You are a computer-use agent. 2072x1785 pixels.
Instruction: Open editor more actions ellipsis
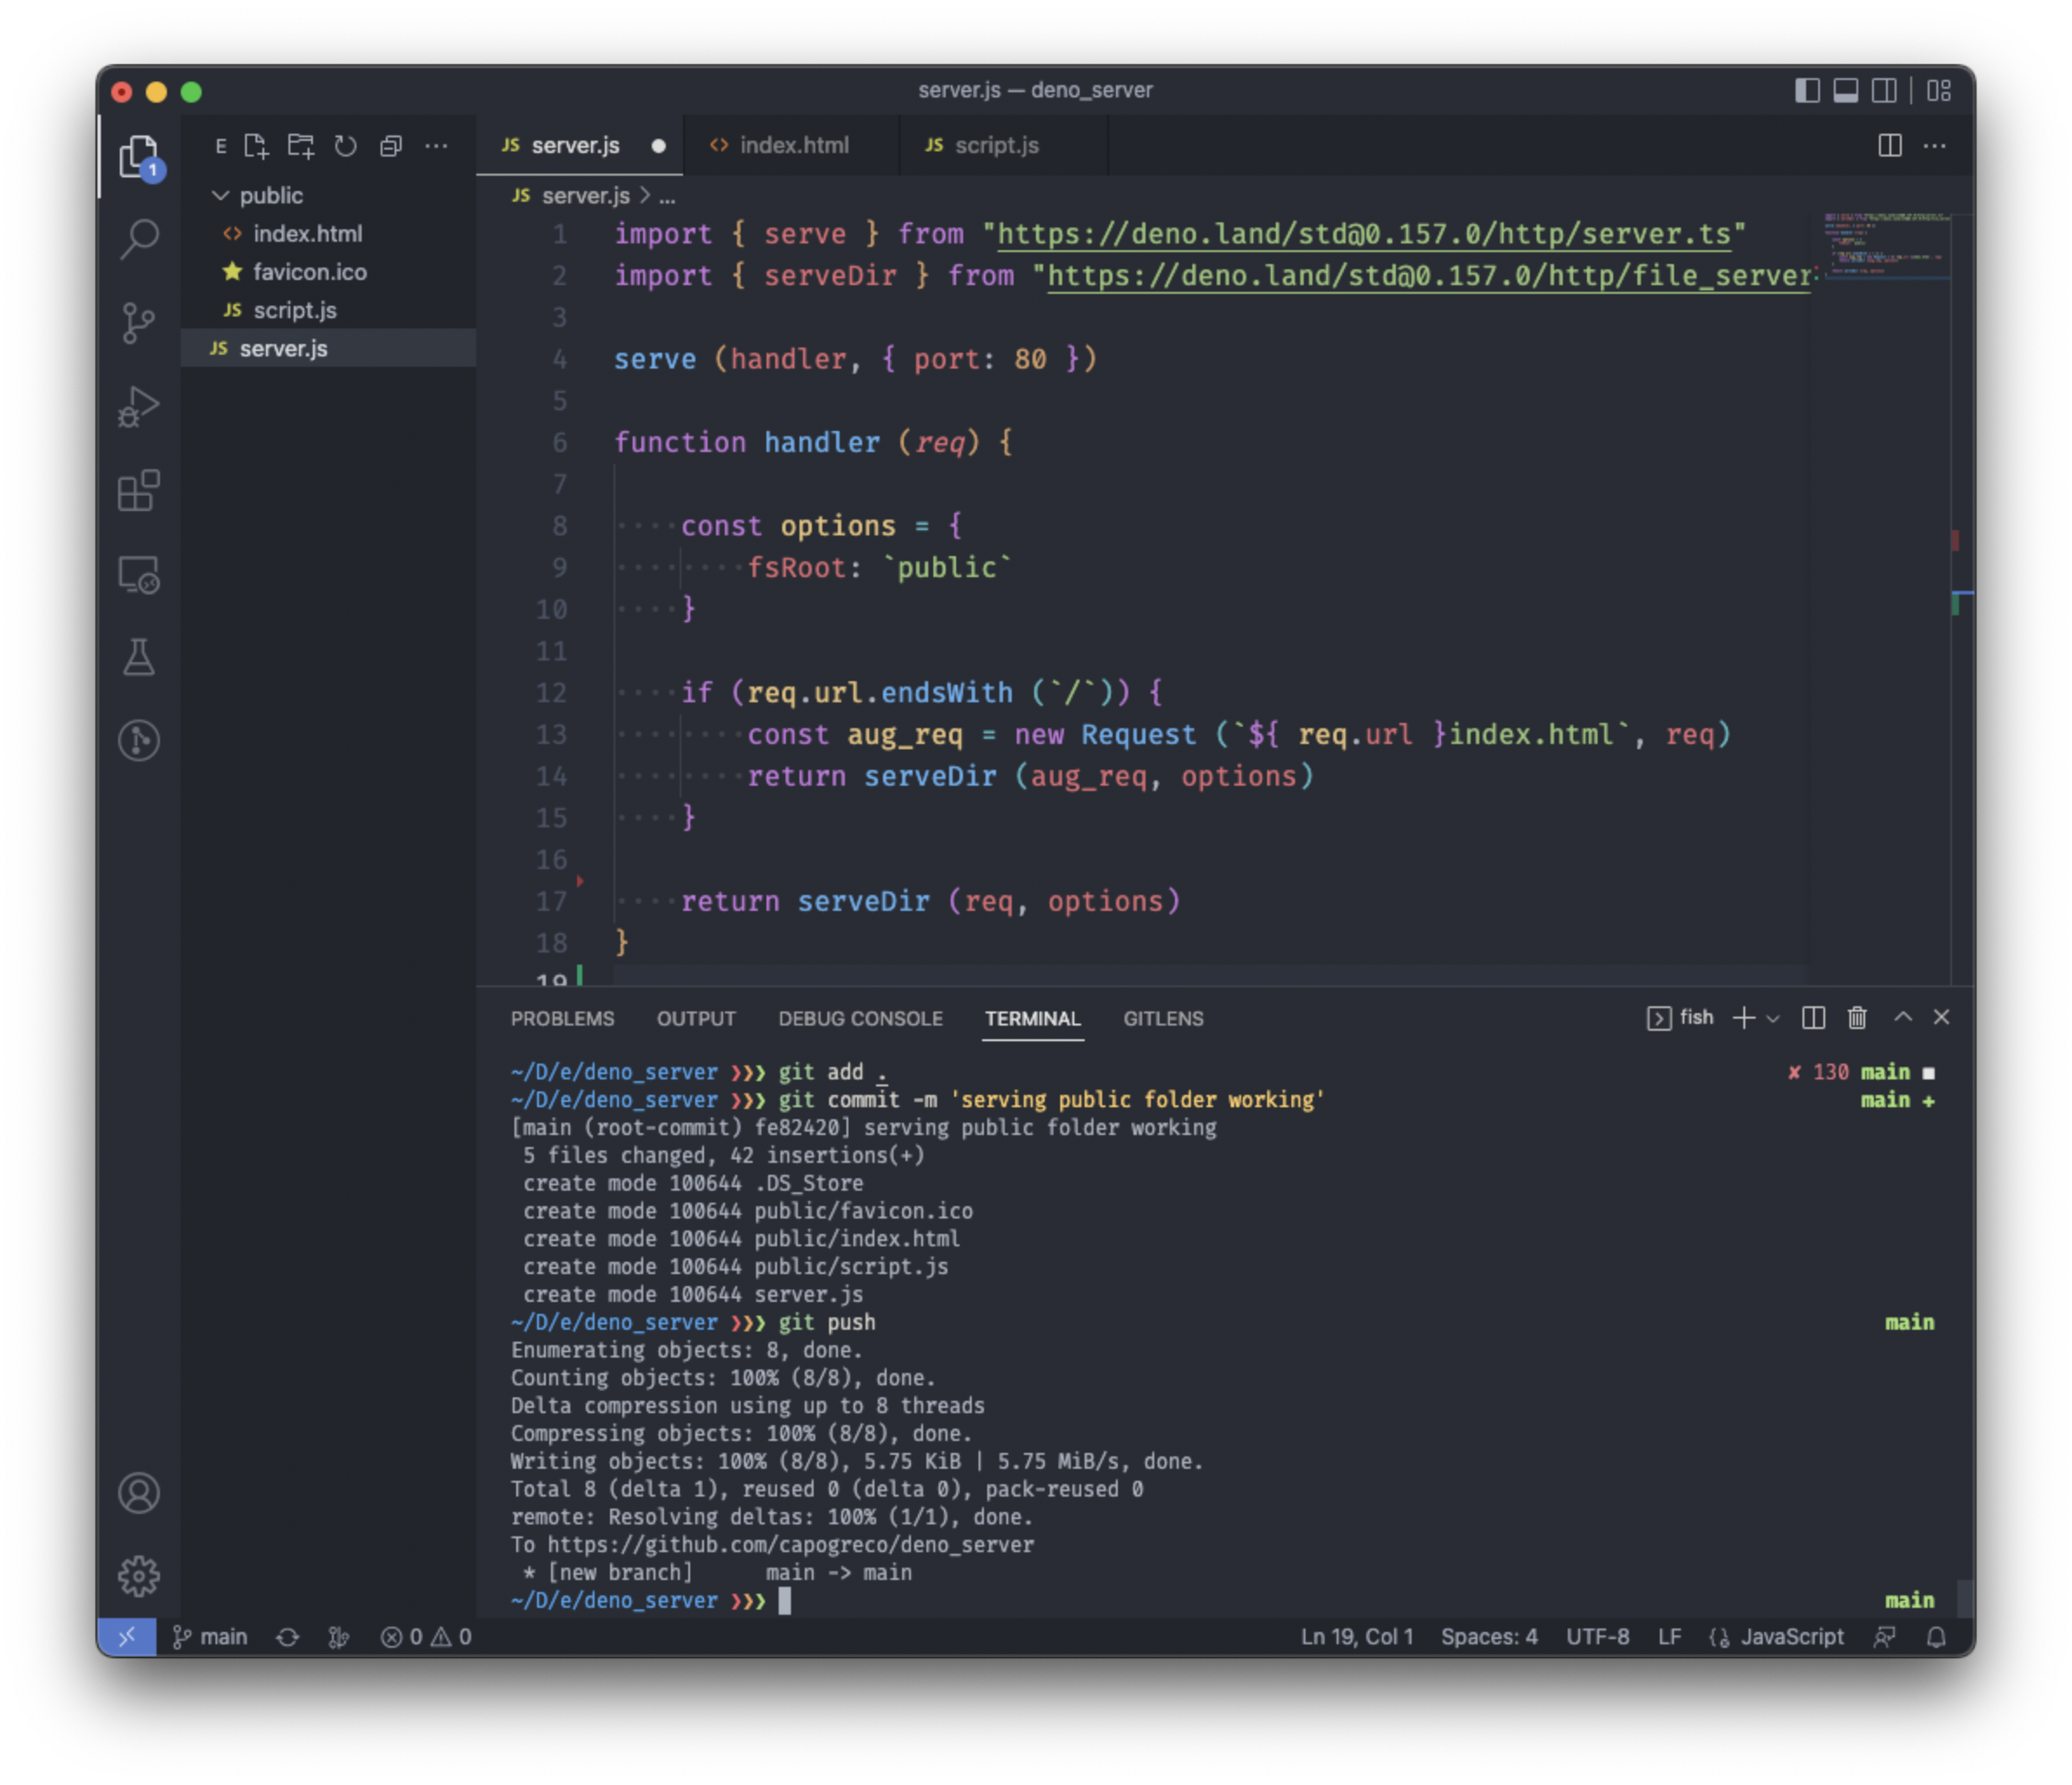tap(1935, 146)
